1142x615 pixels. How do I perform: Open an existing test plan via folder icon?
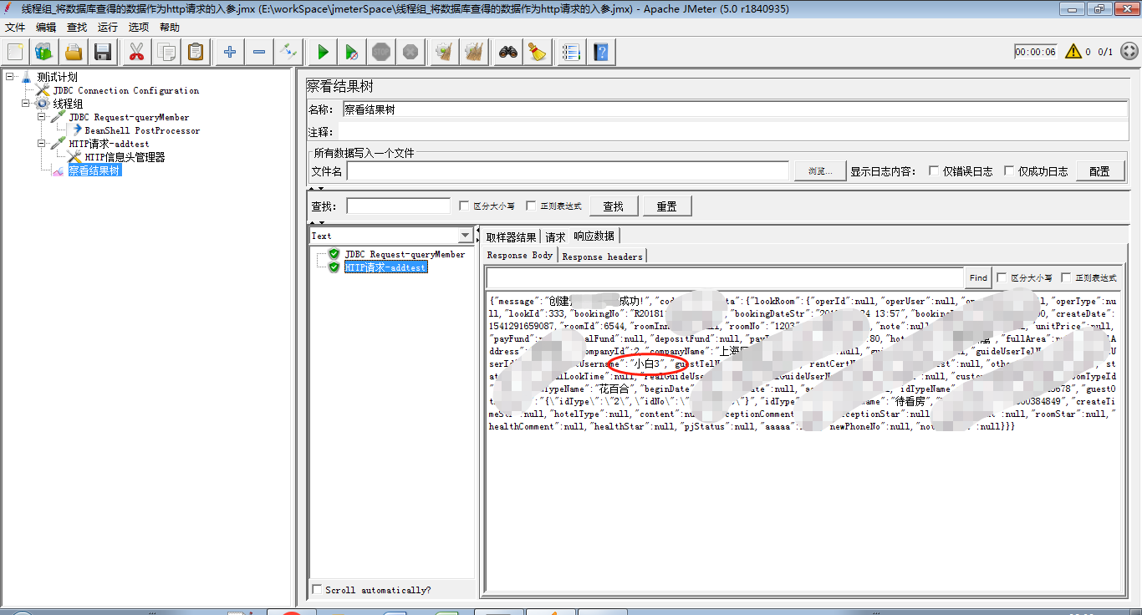click(74, 51)
